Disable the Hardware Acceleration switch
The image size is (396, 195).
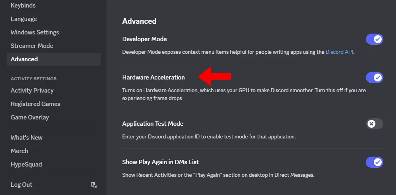click(375, 78)
